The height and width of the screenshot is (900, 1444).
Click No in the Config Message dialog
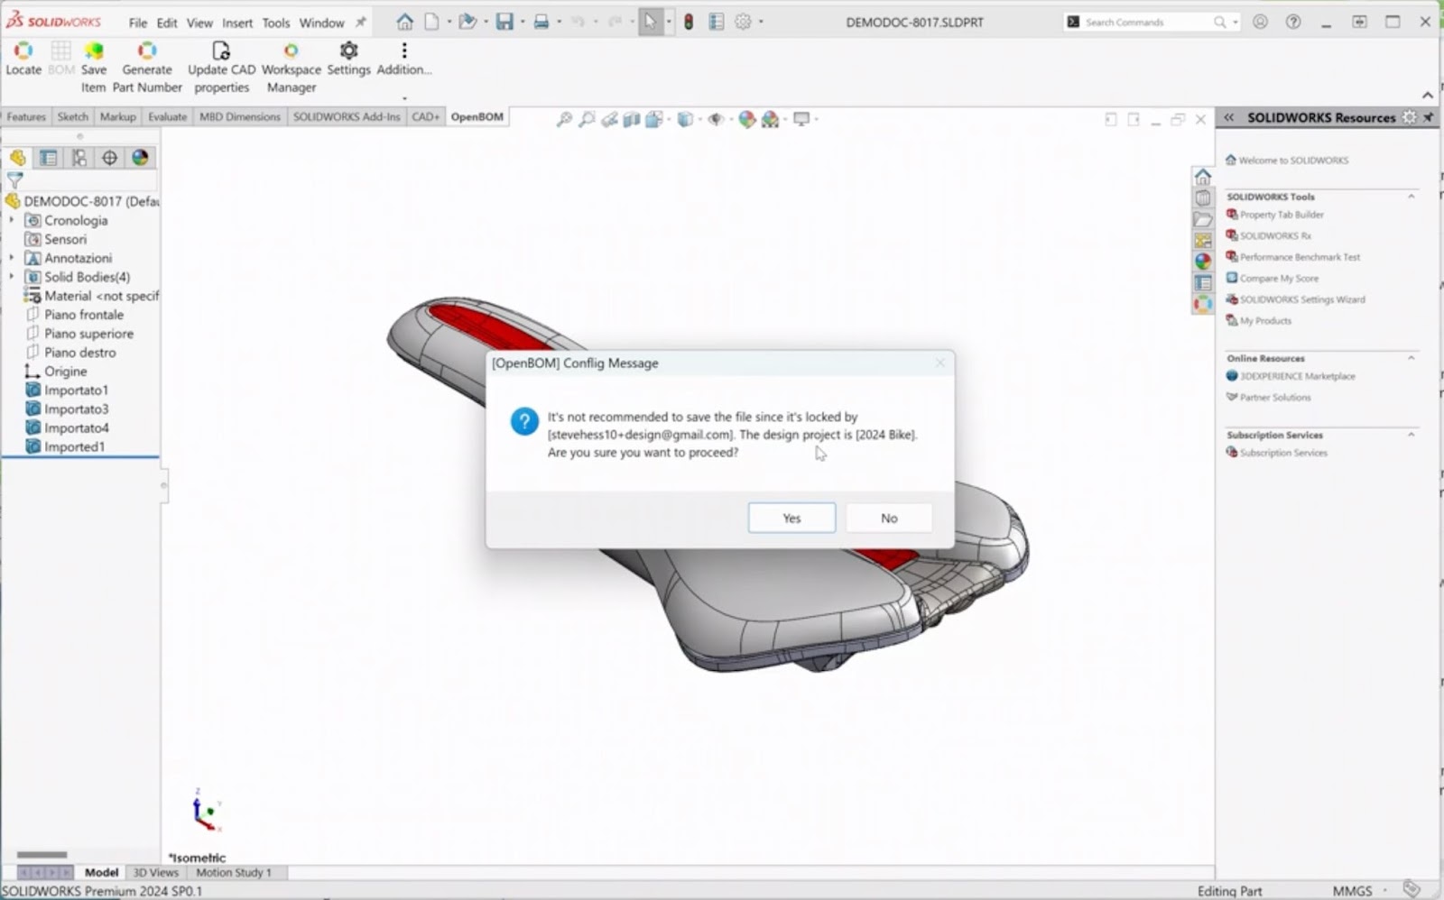click(889, 518)
